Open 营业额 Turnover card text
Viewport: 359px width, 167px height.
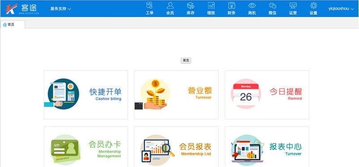coord(200,93)
